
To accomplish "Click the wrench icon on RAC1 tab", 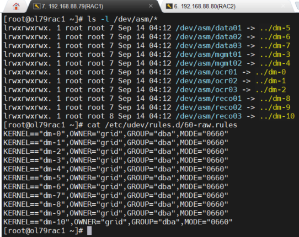I will pos(36,7).
